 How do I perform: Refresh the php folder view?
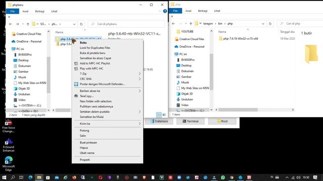pos(270,24)
